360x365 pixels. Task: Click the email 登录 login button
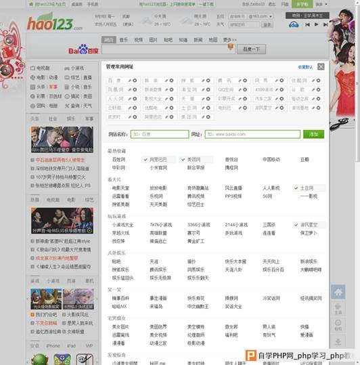[x=267, y=24]
